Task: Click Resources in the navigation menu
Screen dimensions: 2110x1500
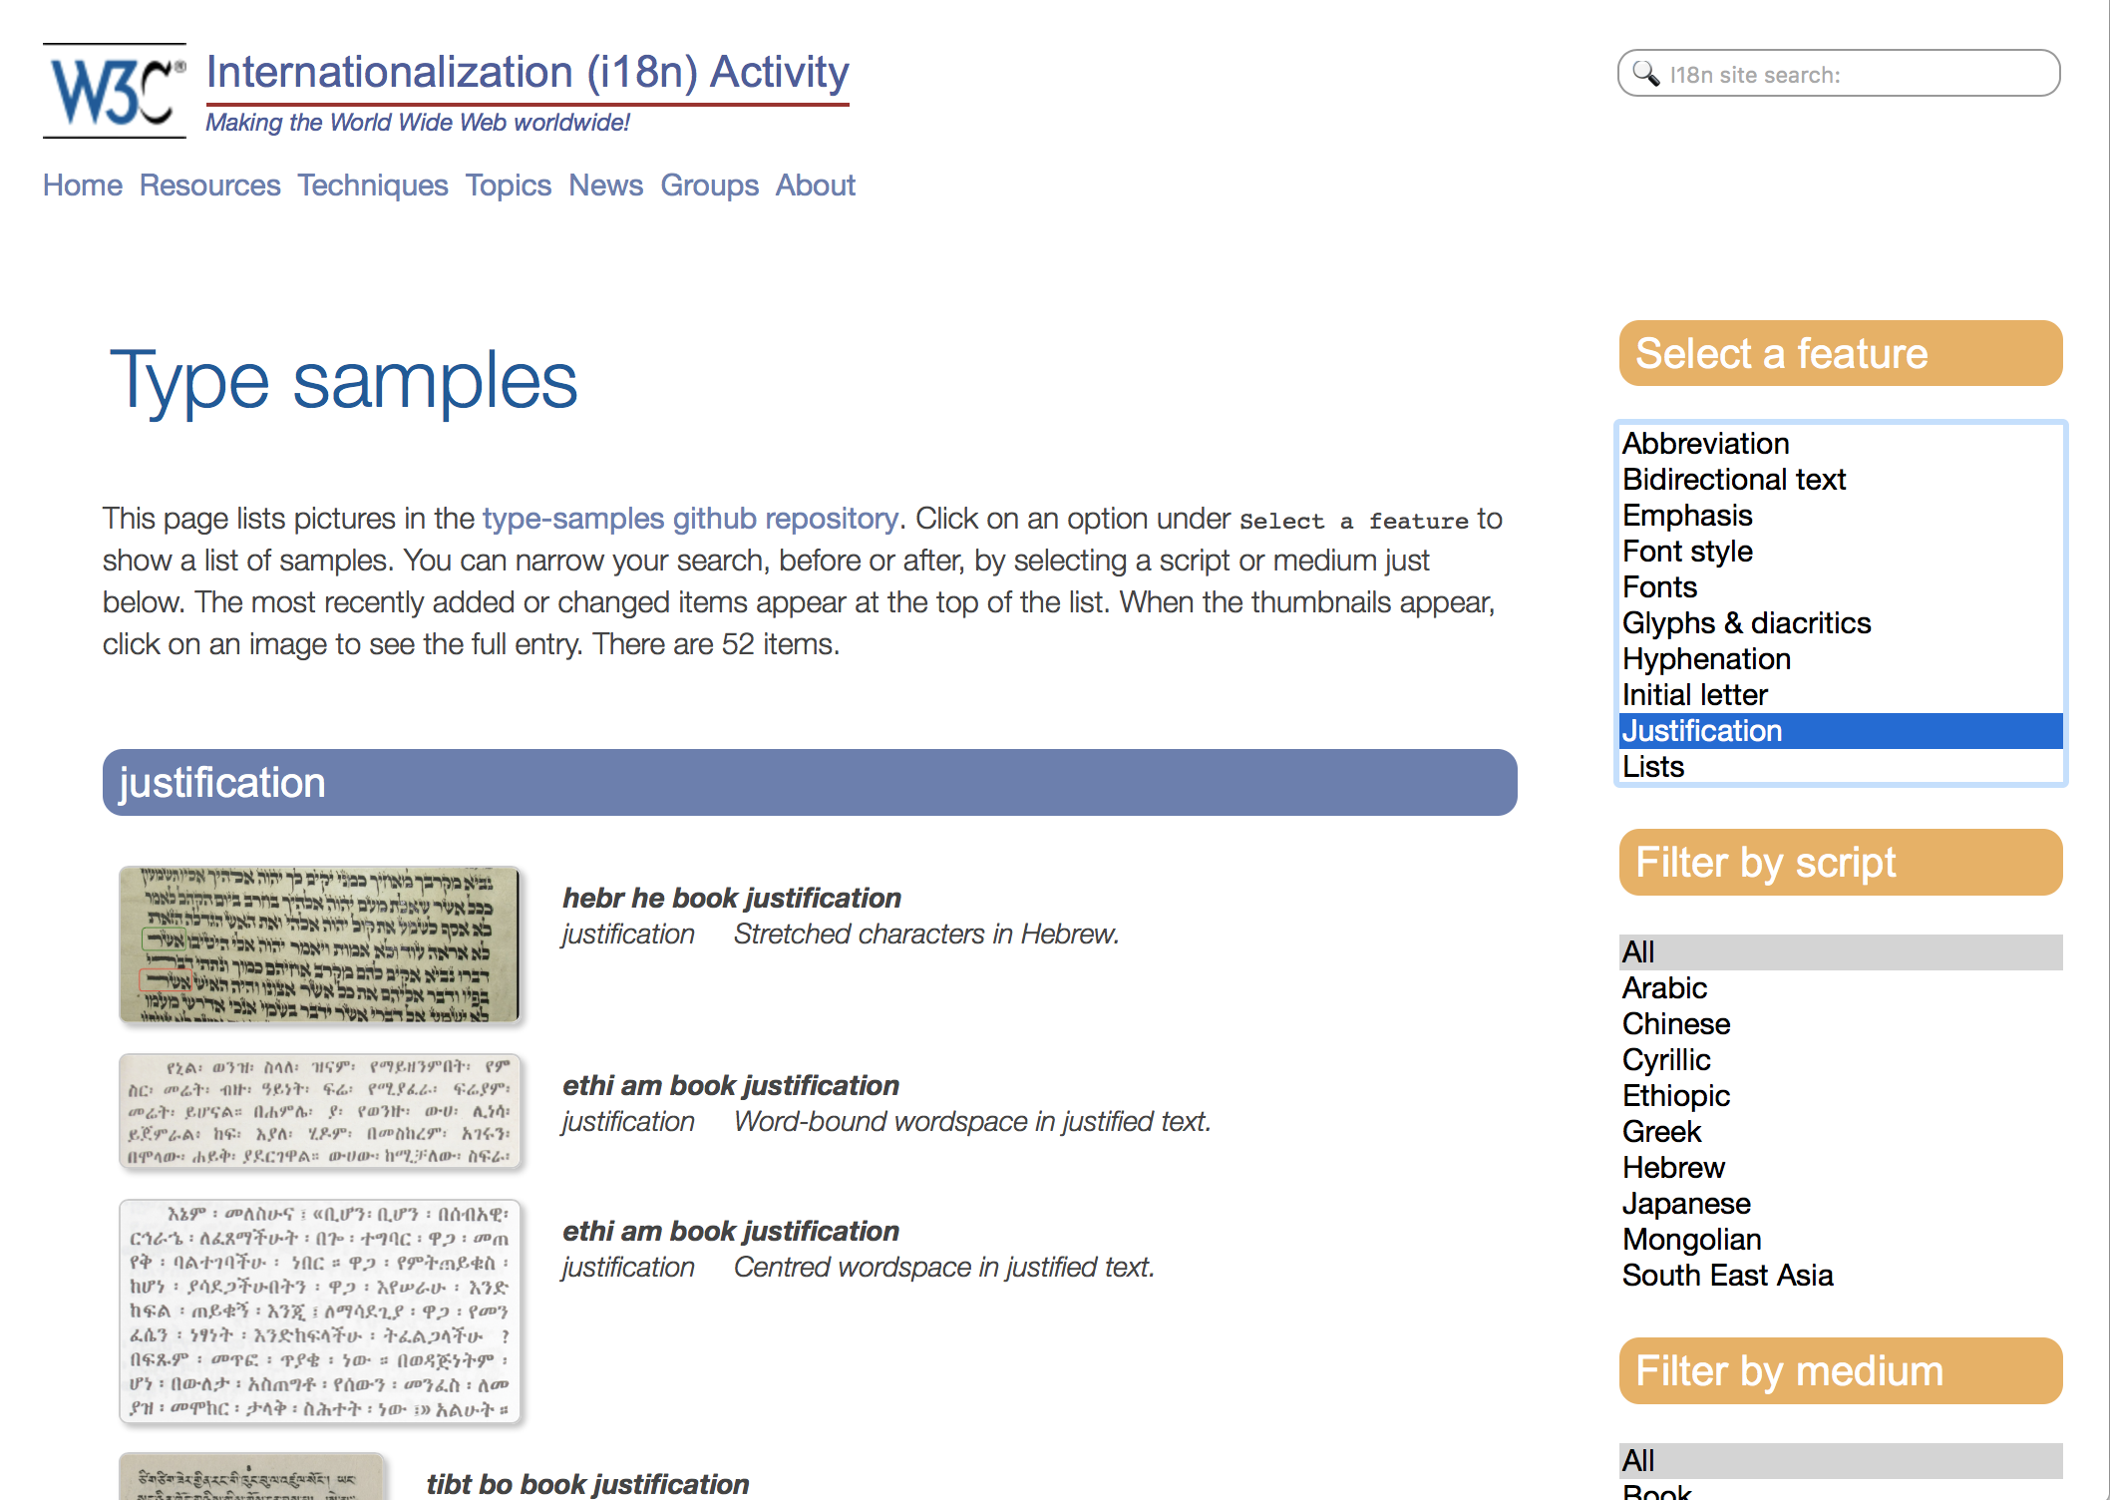Action: (209, 184)
